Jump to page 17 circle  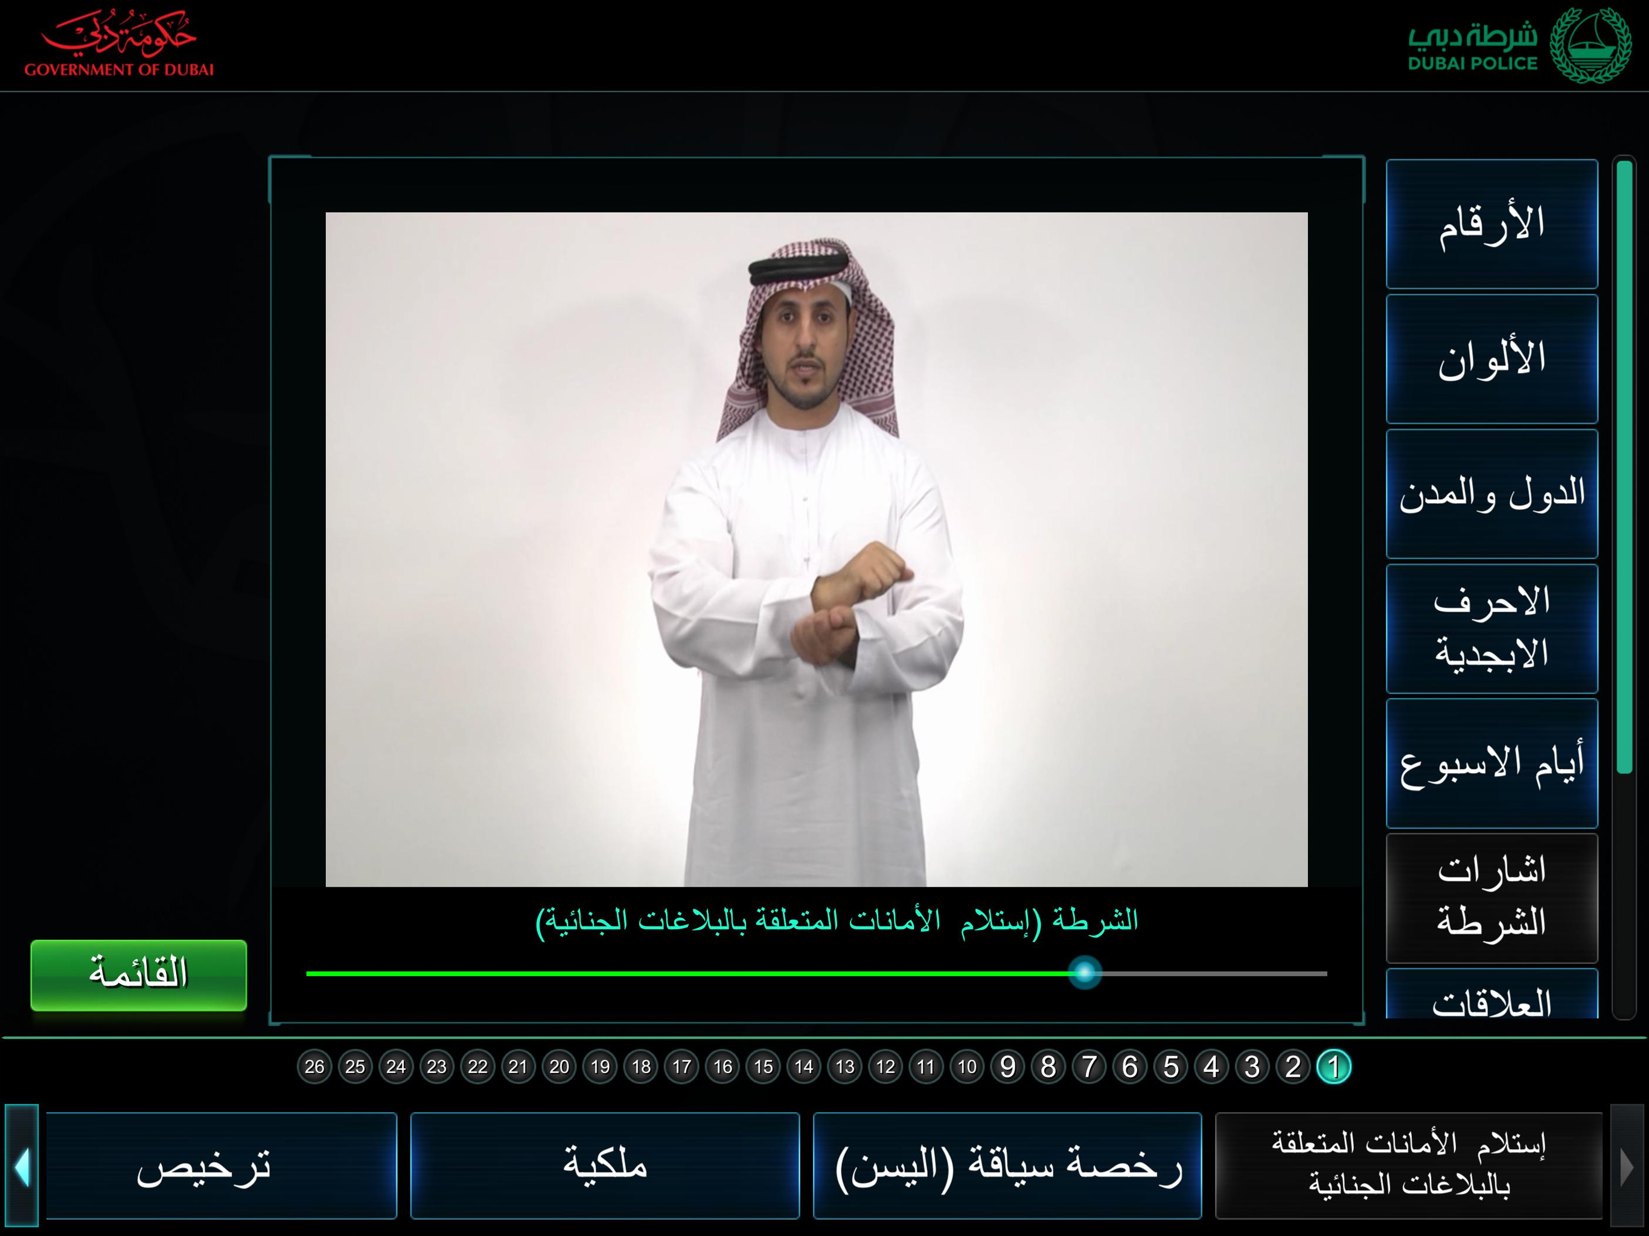pyautogui.click(x=681, y=1067)
